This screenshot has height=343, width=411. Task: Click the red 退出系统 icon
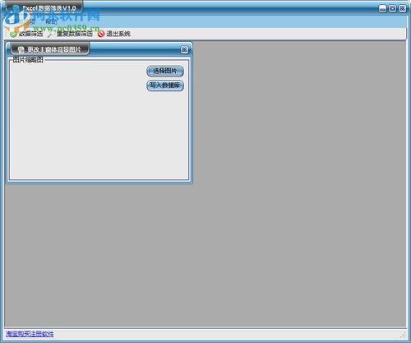click(x=101, y=34)
